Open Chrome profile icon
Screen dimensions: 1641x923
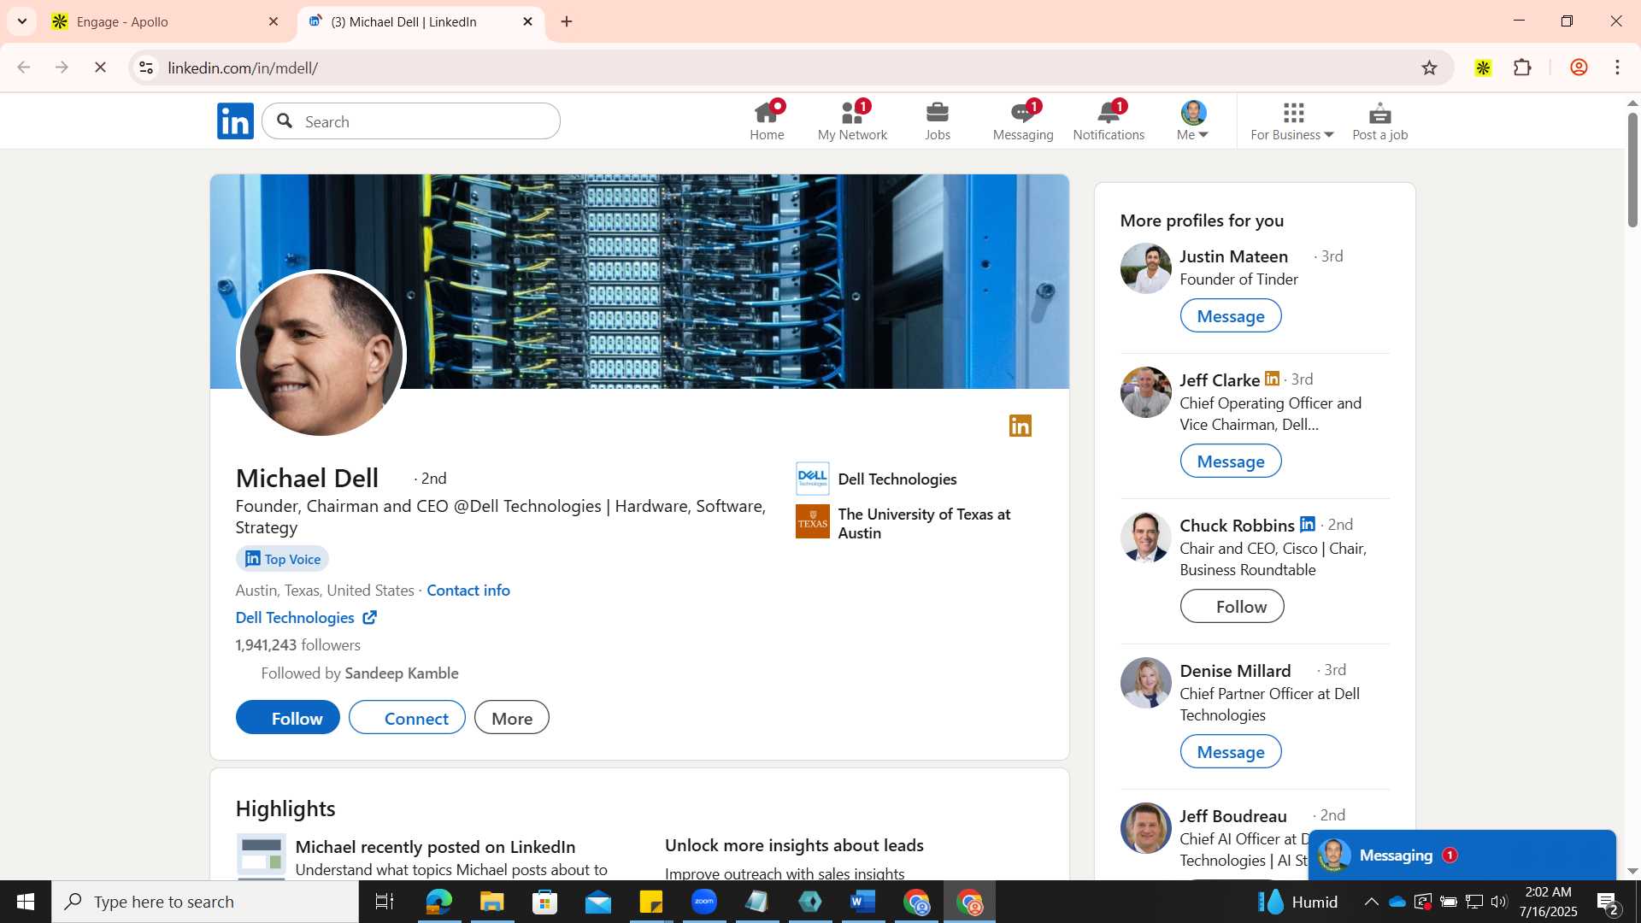(x=1579, y=68)
